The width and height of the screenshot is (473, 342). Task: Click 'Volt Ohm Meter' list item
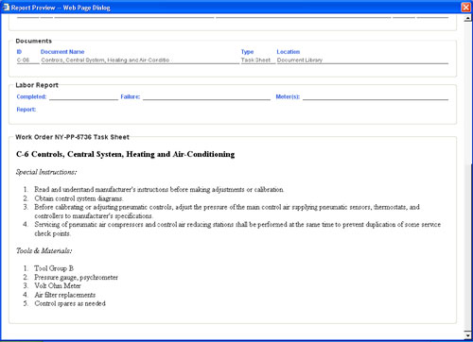[x=58, y=285]
